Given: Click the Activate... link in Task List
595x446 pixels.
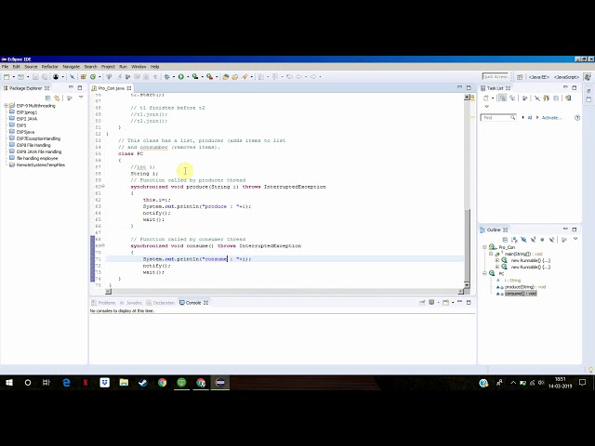Looking at the screenshot, I should coord(551,118).
